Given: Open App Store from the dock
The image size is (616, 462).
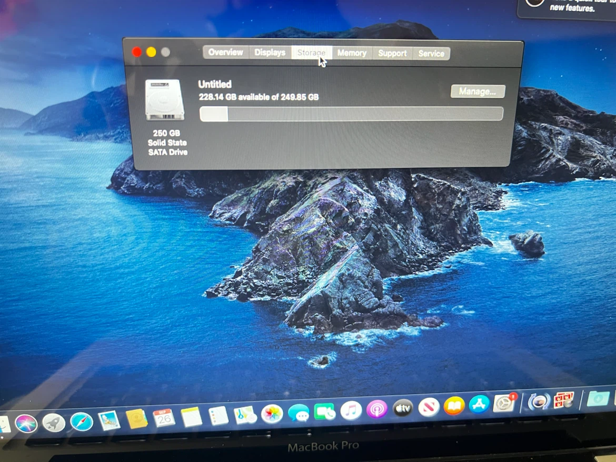Looking at the screenshot, I should point(479,404).
